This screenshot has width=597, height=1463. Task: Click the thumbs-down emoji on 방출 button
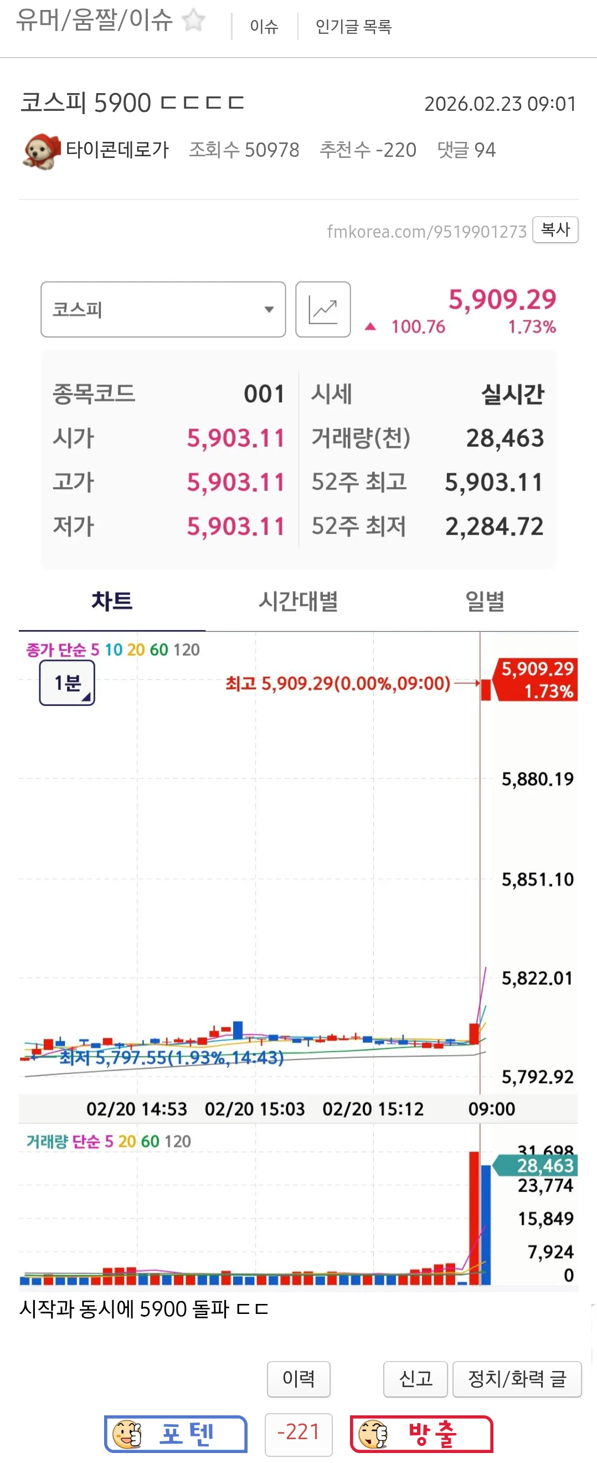coord(373,1434)
